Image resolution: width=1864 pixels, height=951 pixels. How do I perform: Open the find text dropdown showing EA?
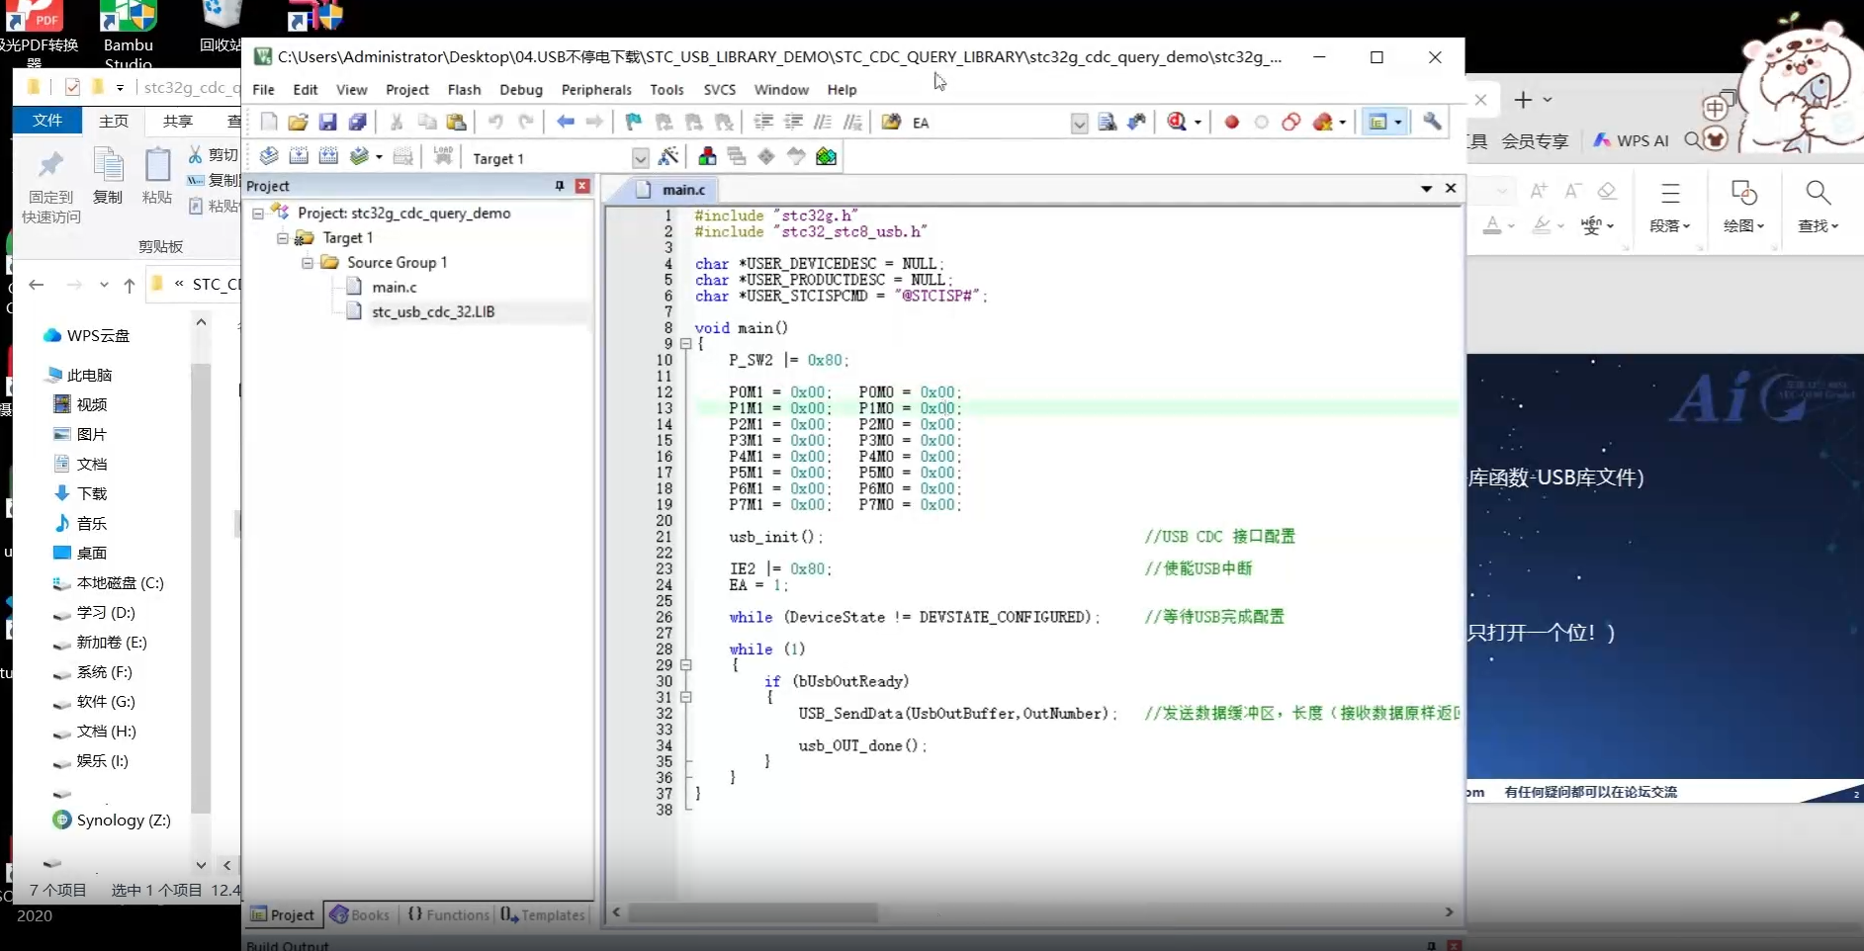click(1079, 123)
